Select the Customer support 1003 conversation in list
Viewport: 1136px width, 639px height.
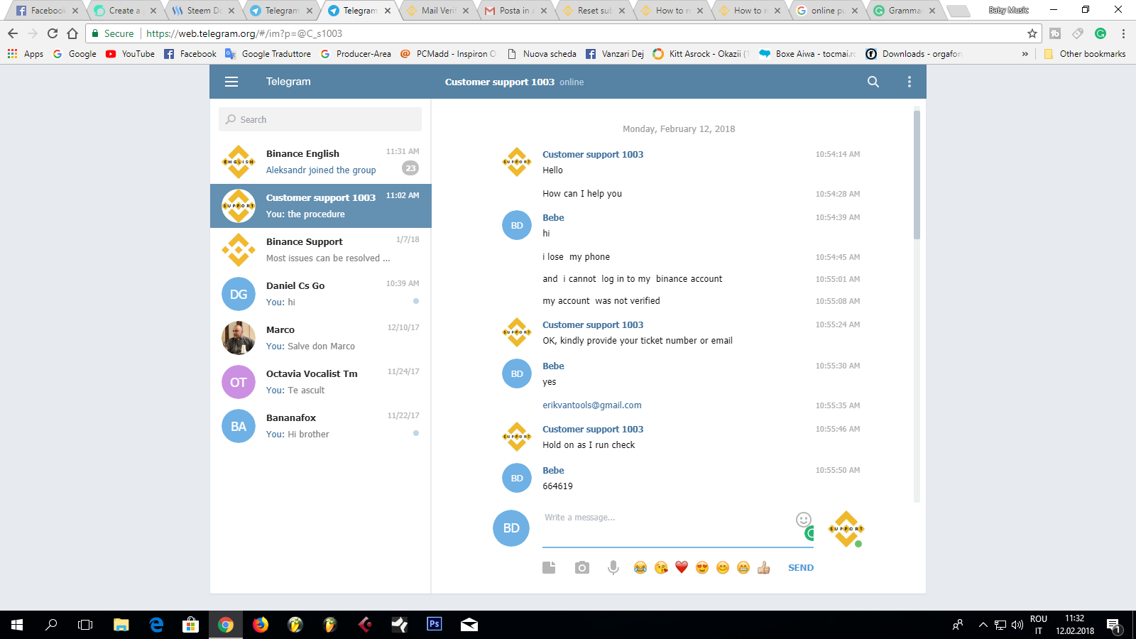click(x=321, y=206)
